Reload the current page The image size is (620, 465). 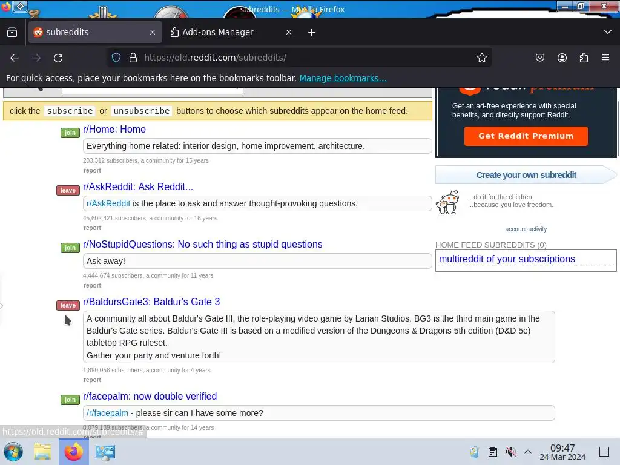[58, 58]
